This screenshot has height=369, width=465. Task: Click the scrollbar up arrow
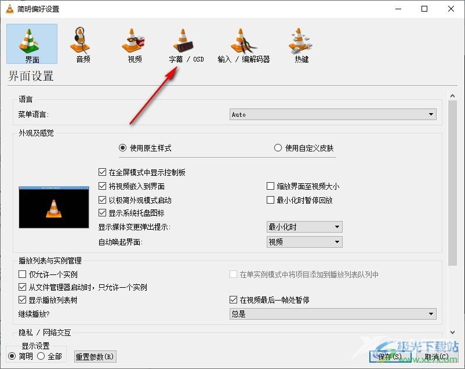point(452,96)
